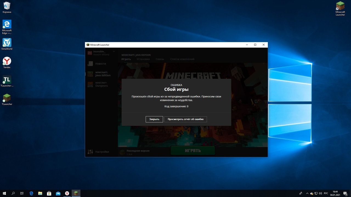Click the OneDrive cloud warning tray icon
351x197 pixels.
[312, 193]
